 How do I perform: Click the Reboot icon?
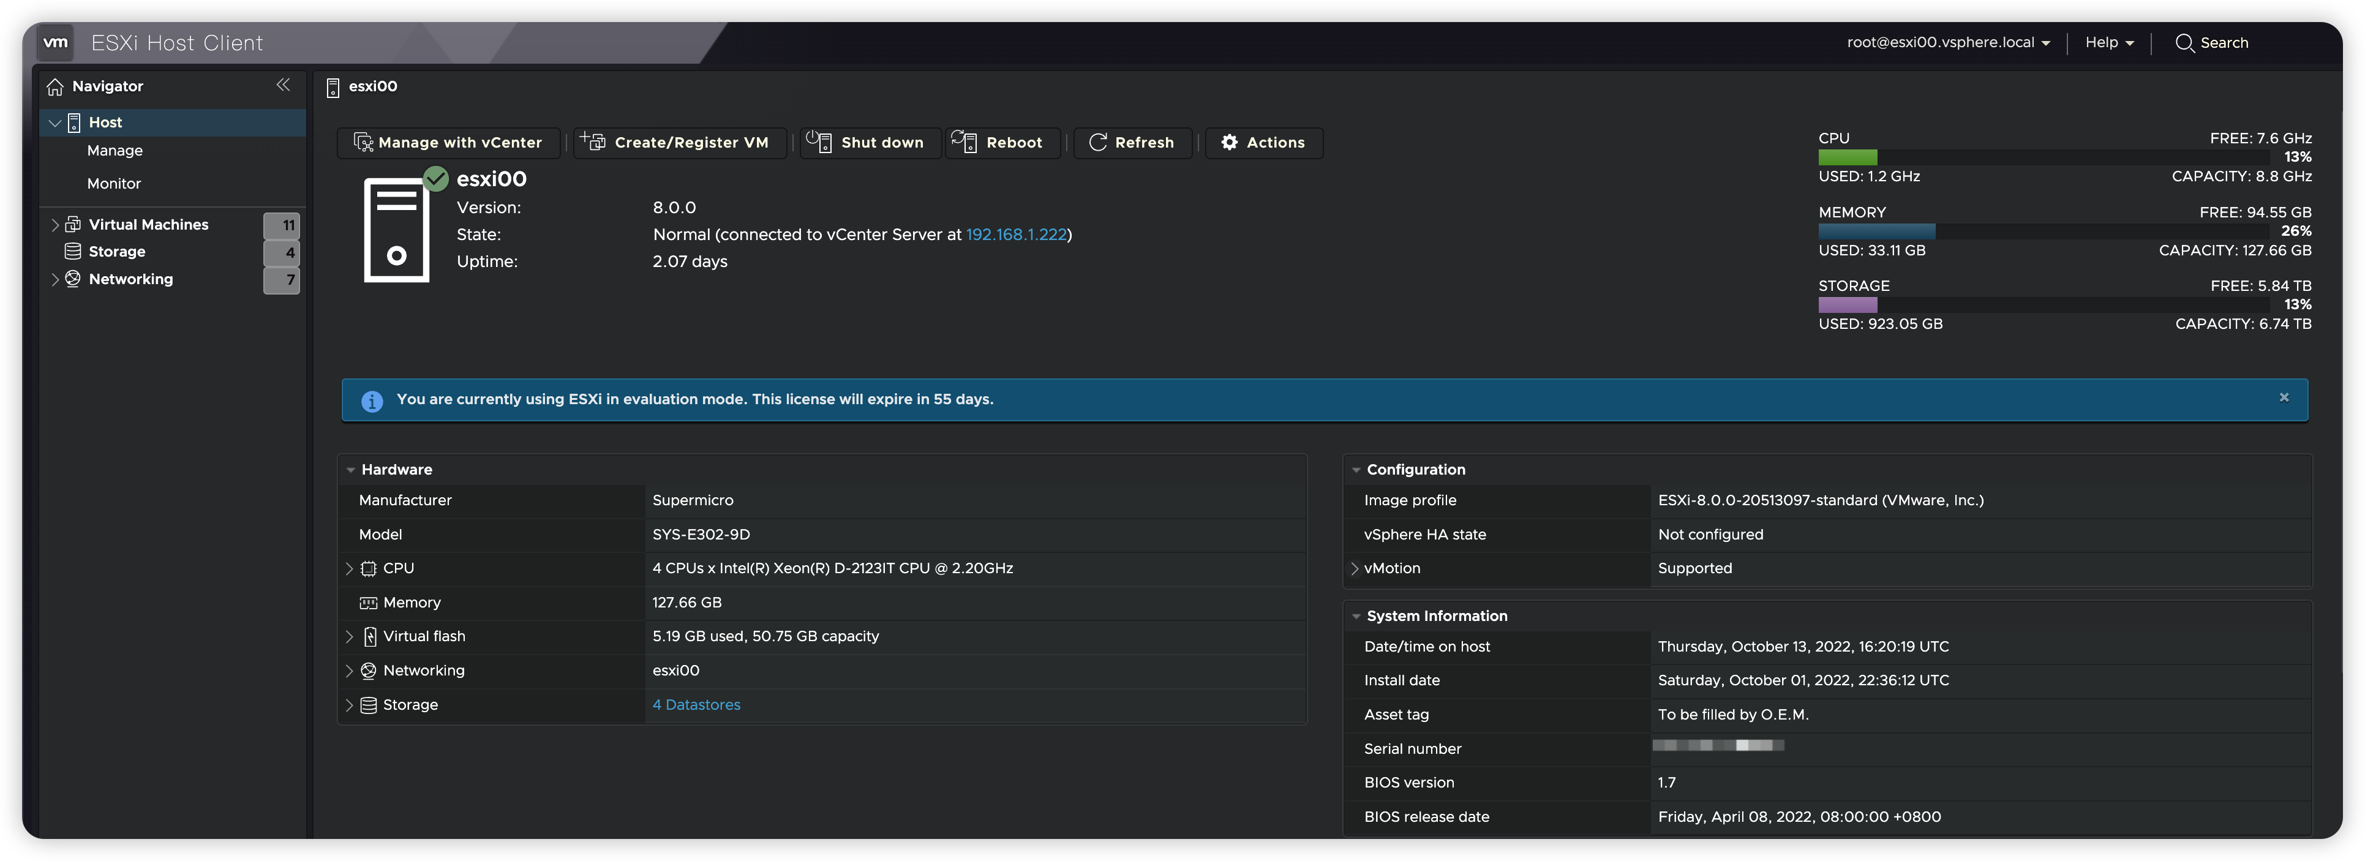pos(964,141)
